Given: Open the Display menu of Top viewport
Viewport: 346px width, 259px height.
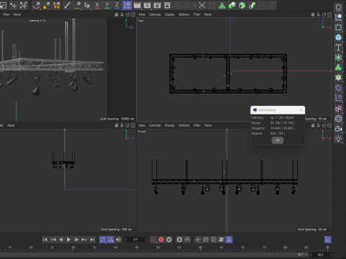Looking at the screenshot, I should (x=169, y=14).
